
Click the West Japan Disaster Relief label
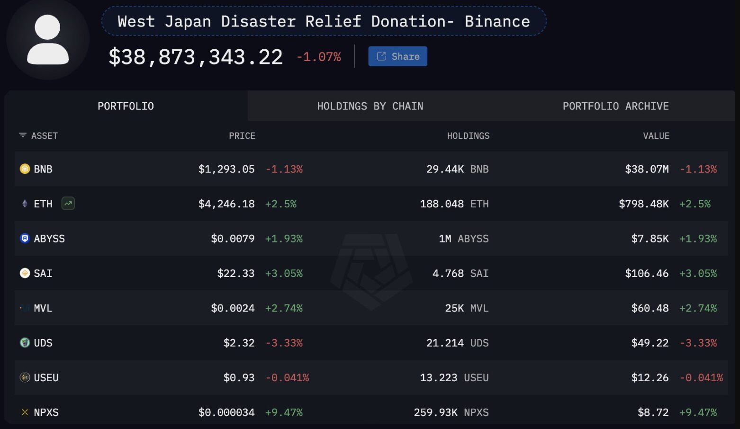[x=324, y=21]
